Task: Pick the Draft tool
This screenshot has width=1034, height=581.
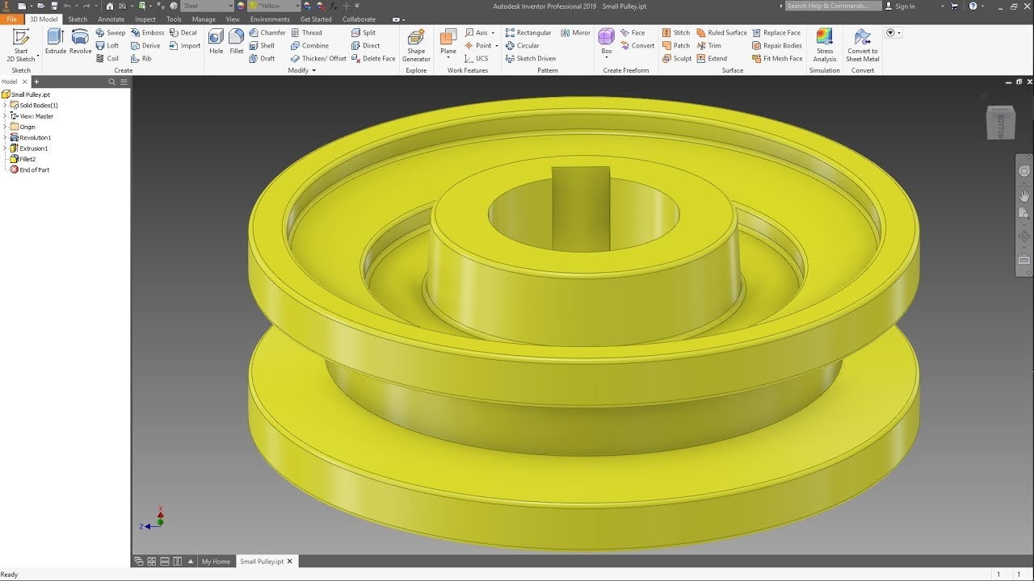Action: point(262,59)
